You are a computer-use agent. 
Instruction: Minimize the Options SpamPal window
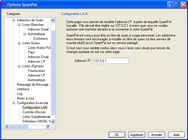[170, 5]
